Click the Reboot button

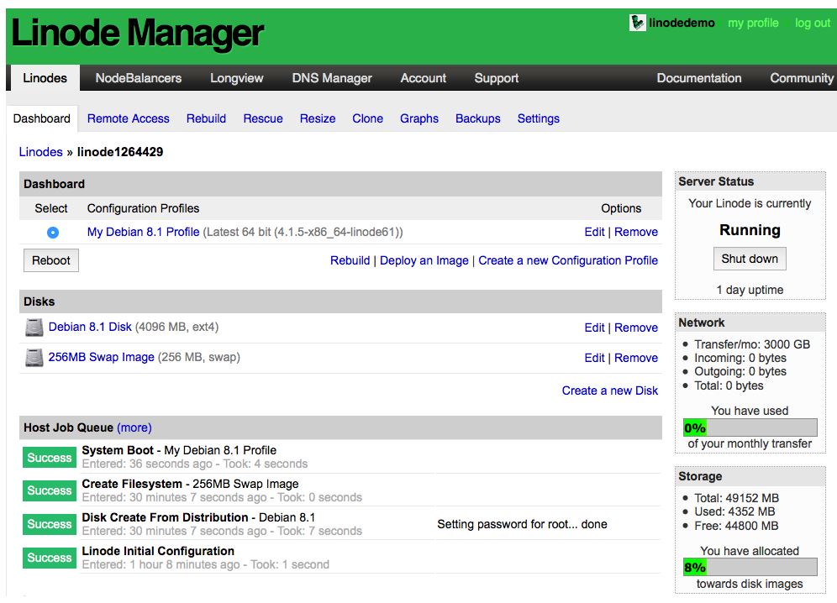pyautogui.click(x=51, y=260)
